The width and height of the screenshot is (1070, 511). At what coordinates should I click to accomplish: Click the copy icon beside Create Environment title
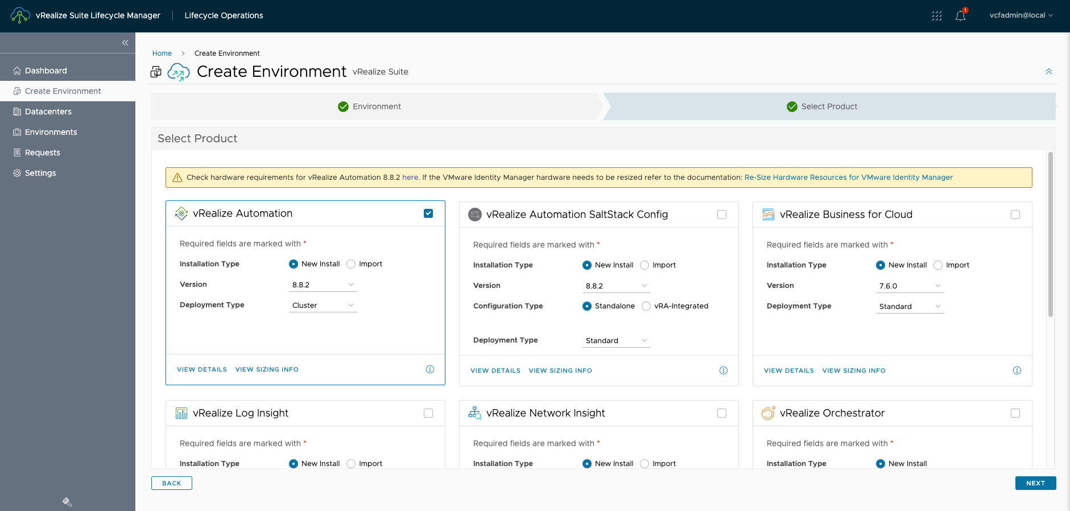coord(156,72)
